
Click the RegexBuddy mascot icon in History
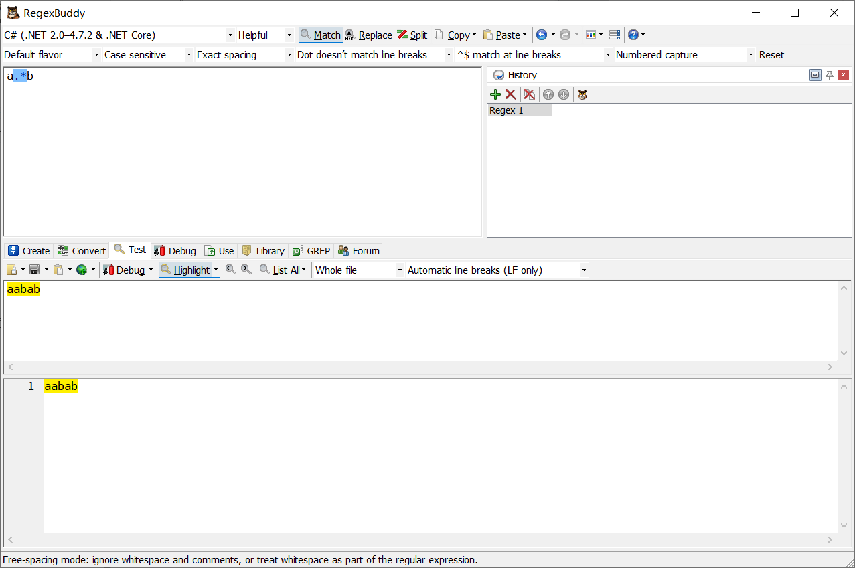pyautogui.click(x=582, y=94)
